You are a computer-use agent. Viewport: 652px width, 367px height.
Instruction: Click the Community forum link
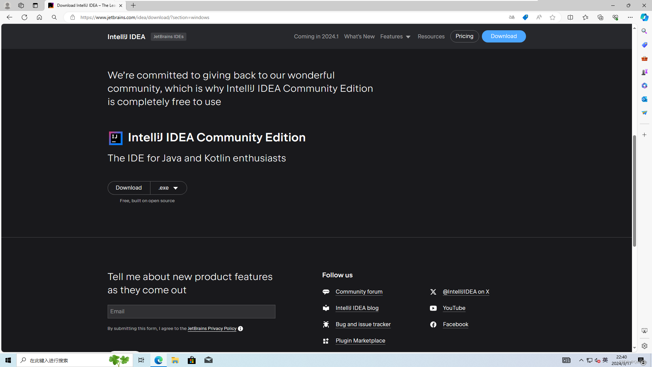tap(358, 292)
